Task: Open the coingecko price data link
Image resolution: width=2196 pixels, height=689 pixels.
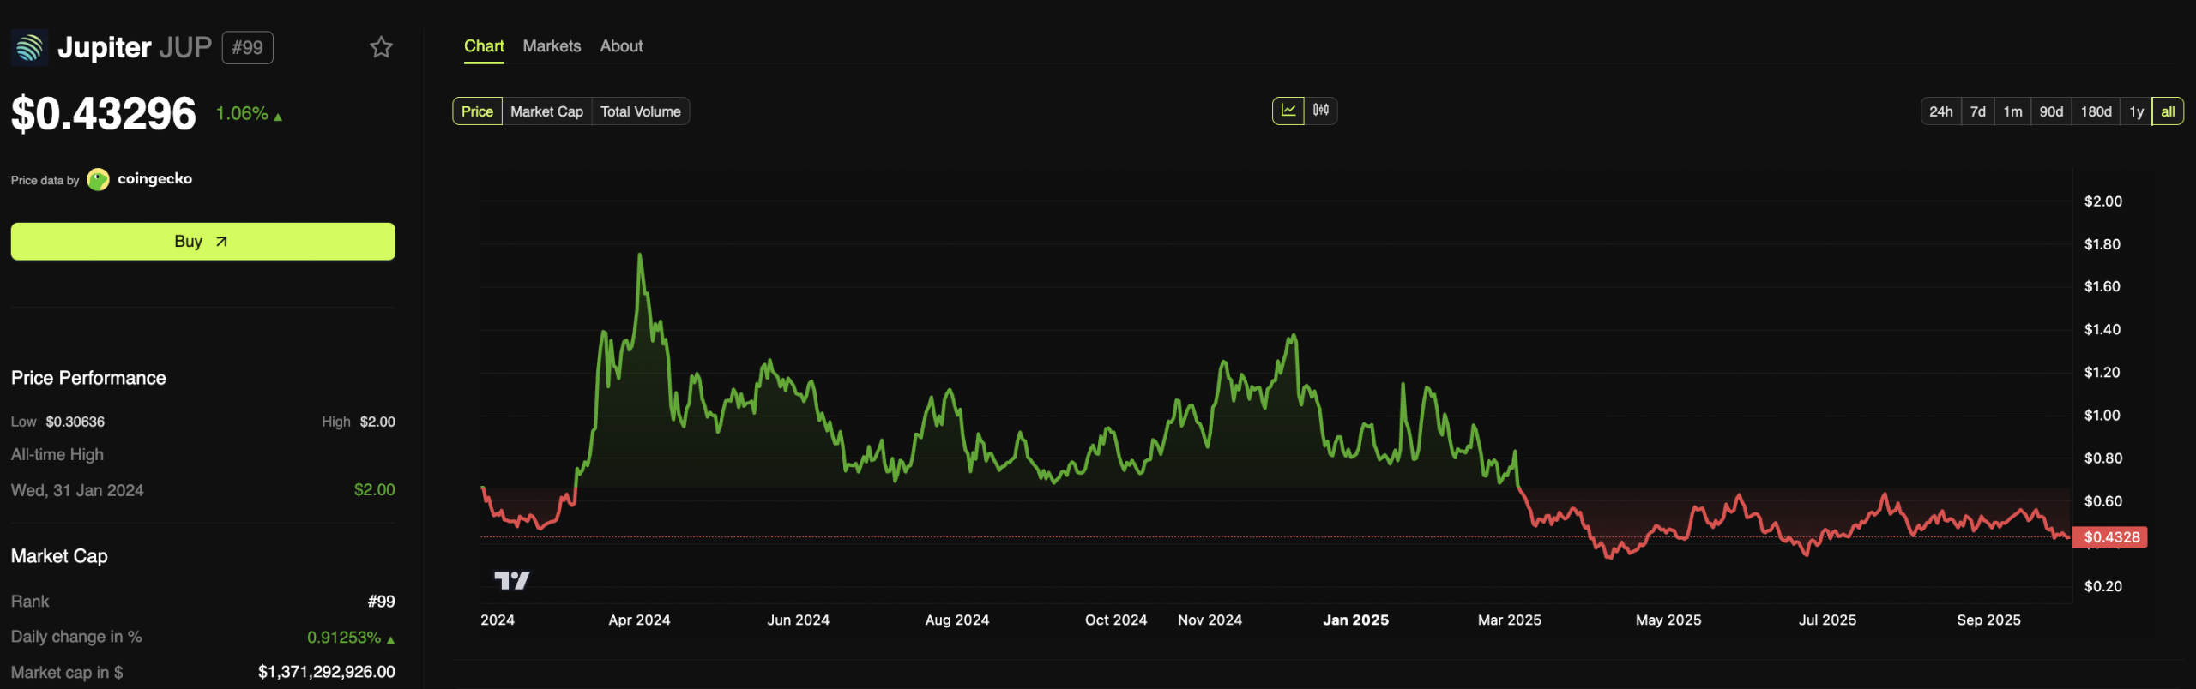Action: [x=154, y=179]
